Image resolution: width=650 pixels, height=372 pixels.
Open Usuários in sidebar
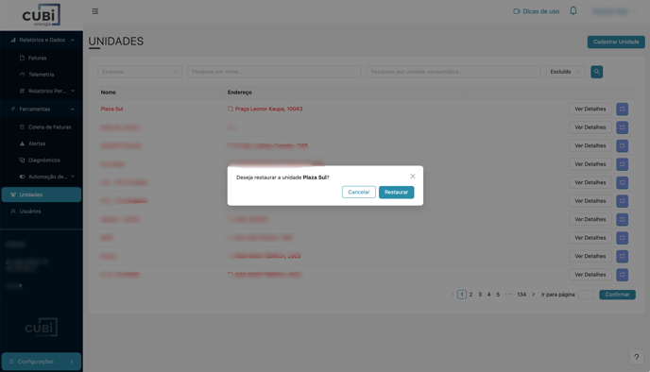coord(30,211)
